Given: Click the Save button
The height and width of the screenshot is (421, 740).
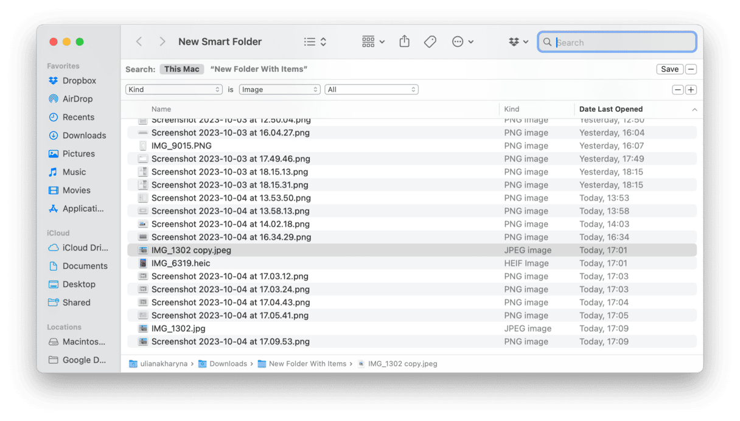Looking at the screenshot, I should pyautogui.click(x=669, y=69).
